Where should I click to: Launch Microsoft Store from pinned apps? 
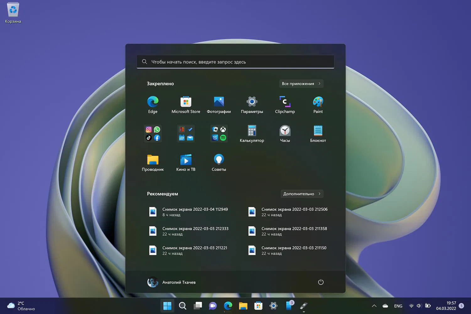(x=186, y=105)
